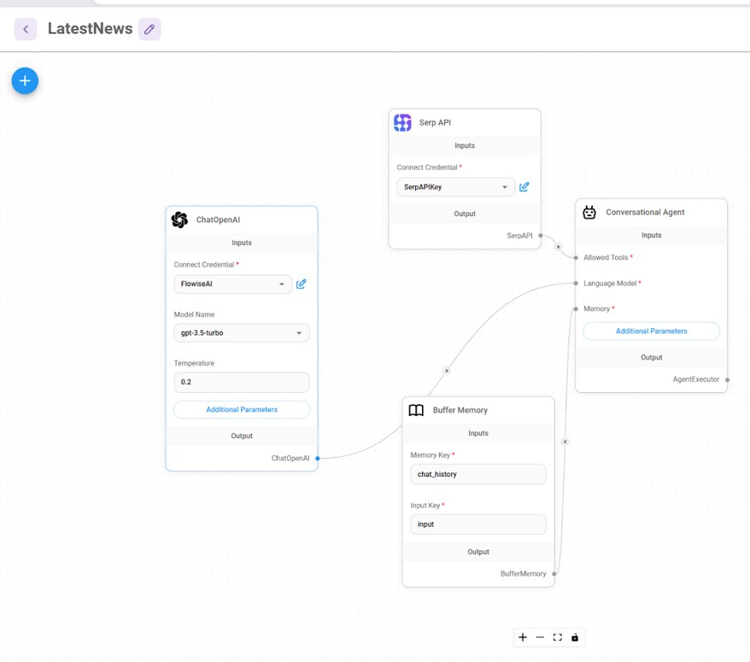Select the ChatOpenAI node title
This screenshot has width=750, height=662.
coord(218,220)
